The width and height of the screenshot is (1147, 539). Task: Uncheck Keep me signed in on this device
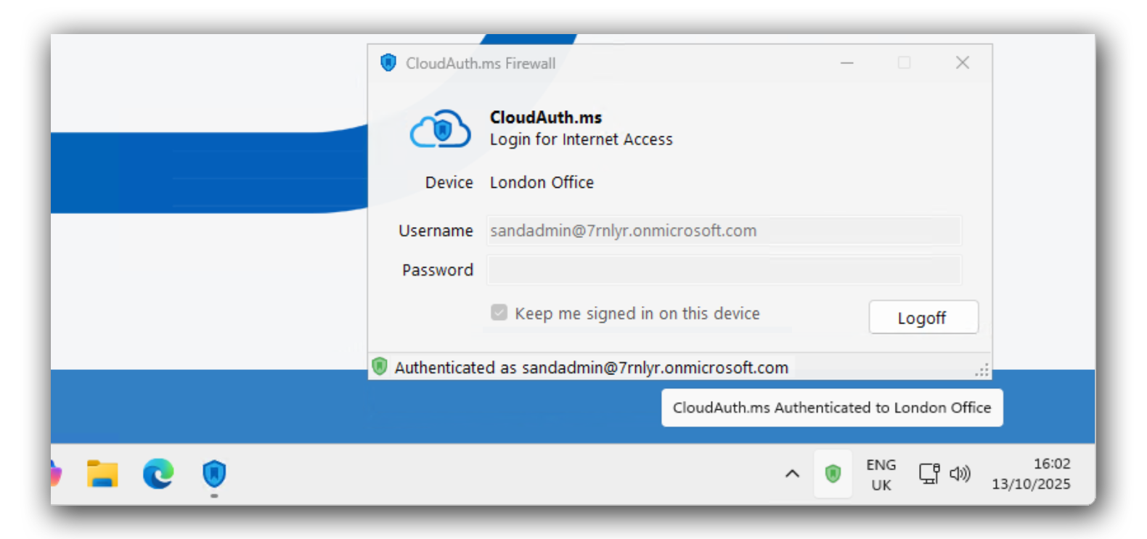click(x=498, y=313)
